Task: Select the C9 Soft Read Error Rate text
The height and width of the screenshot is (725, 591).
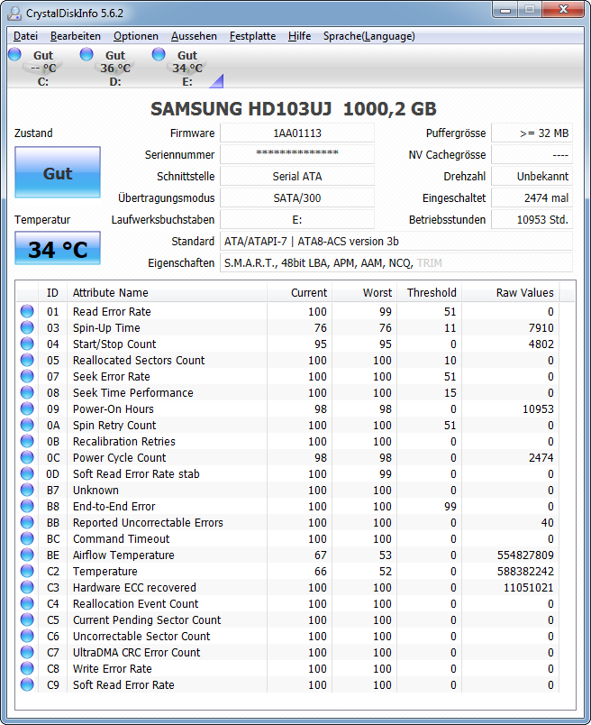Action: [x=123, y=684]
